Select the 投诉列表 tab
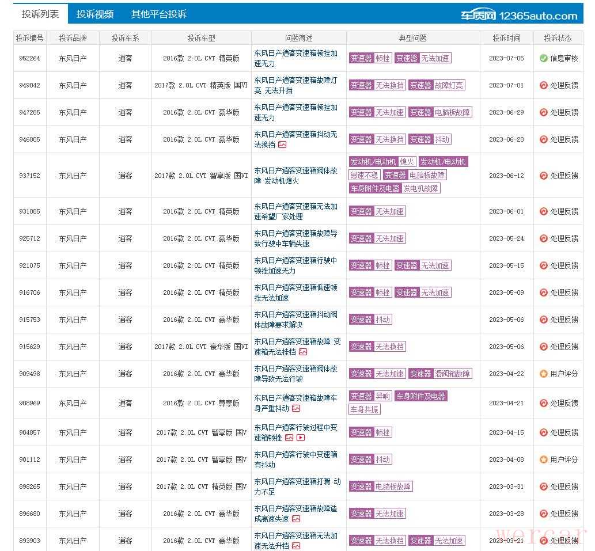 click(40, 14)
